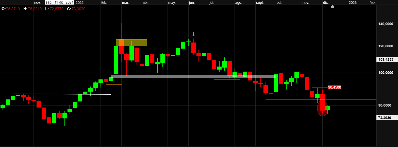Click the low value L: 72,8770
Screen dimensions: 398x147
(54, 9)
